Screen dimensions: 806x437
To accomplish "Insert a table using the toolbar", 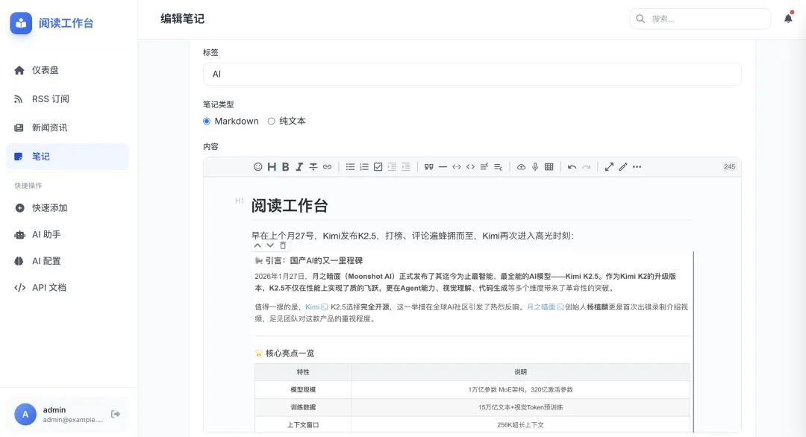I will [549, 167].
